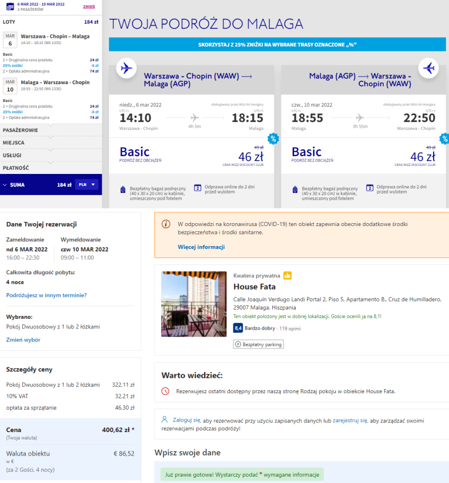Click the online check-in calendar icon on outbound card
The image size is (449, 483).
point(198,188)
